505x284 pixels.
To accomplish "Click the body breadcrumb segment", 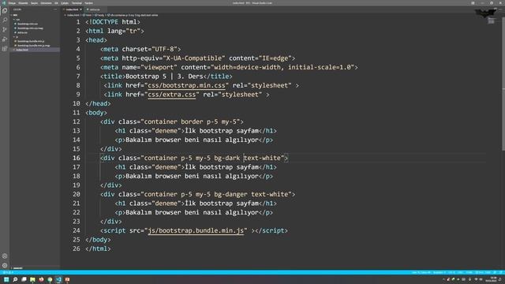I will coord(100,15).
